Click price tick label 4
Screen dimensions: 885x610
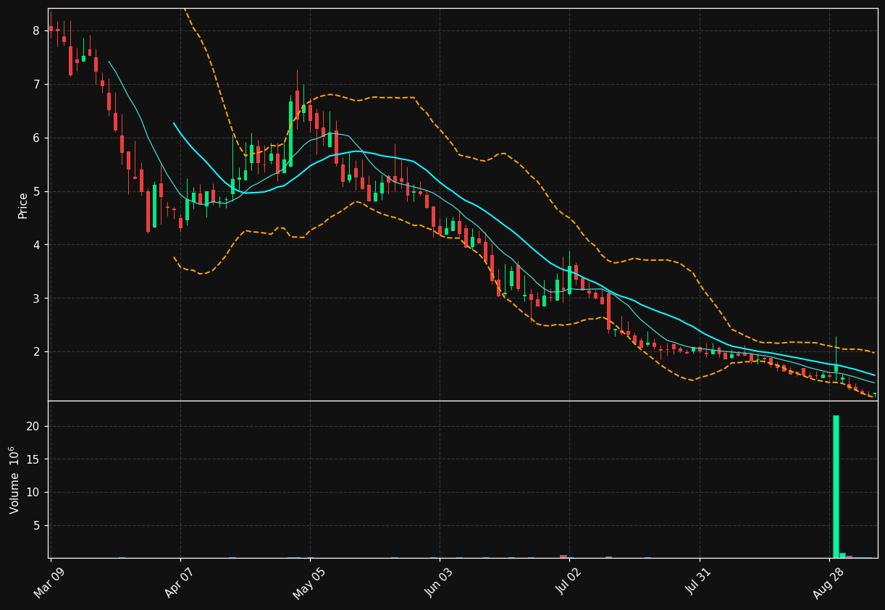tap(35, 245)
